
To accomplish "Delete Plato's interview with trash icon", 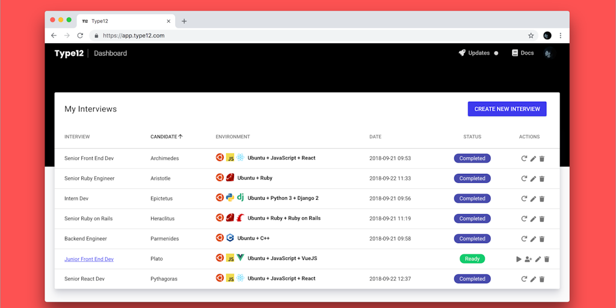I will 547,259.
